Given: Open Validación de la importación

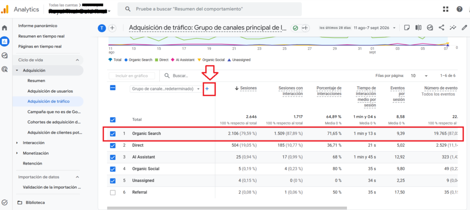Looking at the screenshot, I should click(52, 187).
